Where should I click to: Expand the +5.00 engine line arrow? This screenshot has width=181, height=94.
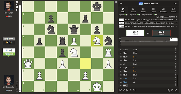tap(176, 23)
